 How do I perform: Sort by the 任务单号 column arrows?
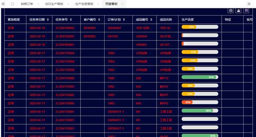tap(71, 20)
